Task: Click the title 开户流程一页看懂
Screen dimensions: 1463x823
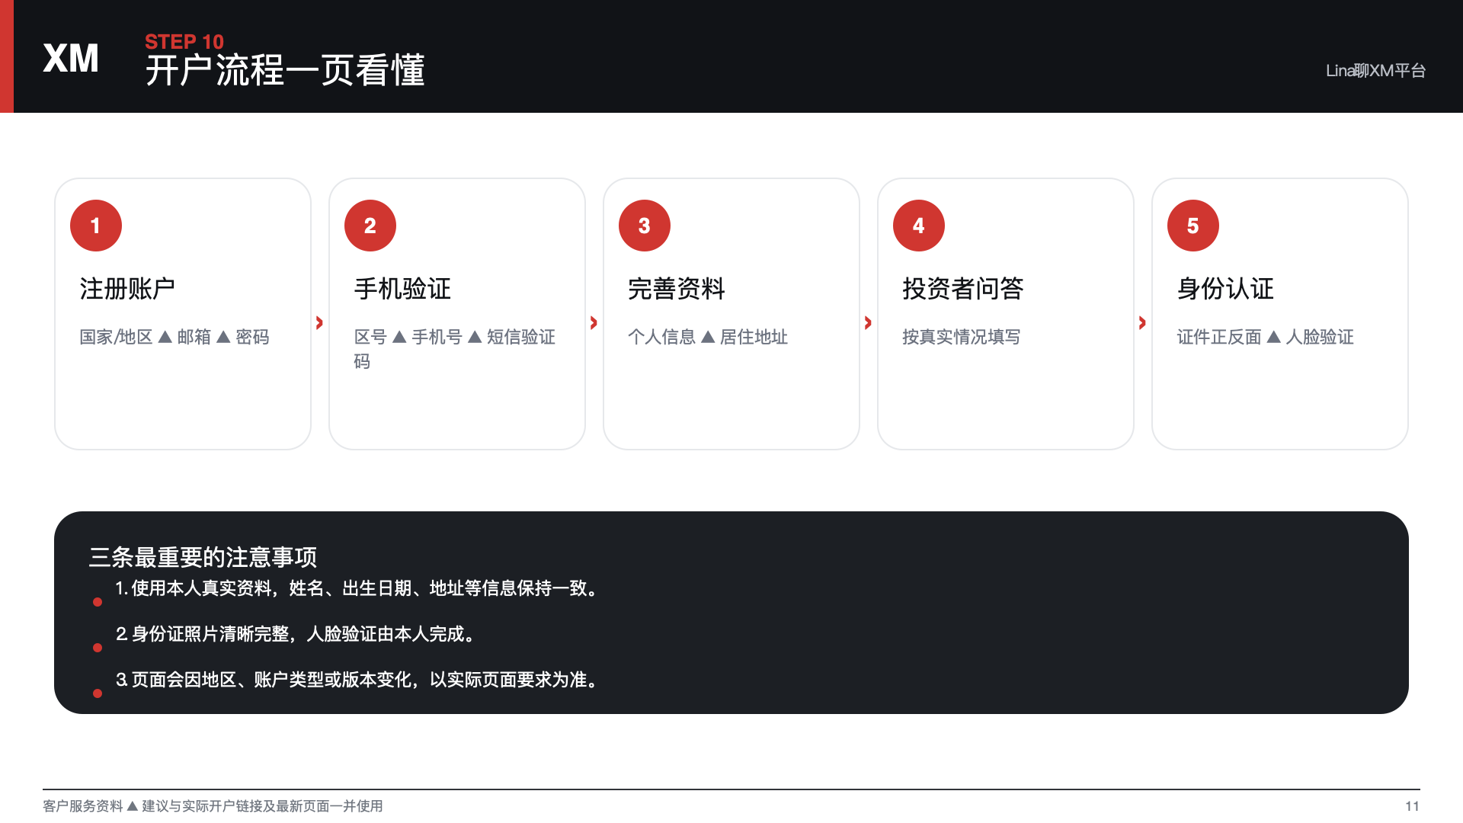Action: [285, 71]
